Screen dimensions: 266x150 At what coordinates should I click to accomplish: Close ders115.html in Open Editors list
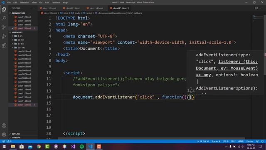click(x=12, y=28)
